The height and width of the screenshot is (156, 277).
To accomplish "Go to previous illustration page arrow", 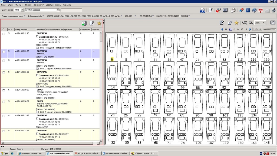I will click(x=222, y=29).
